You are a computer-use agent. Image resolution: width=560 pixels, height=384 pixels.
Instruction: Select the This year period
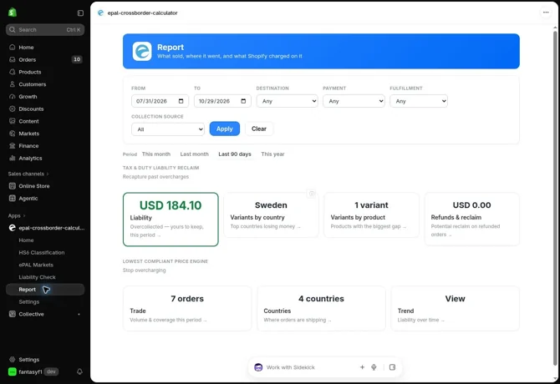coord(272,154)
